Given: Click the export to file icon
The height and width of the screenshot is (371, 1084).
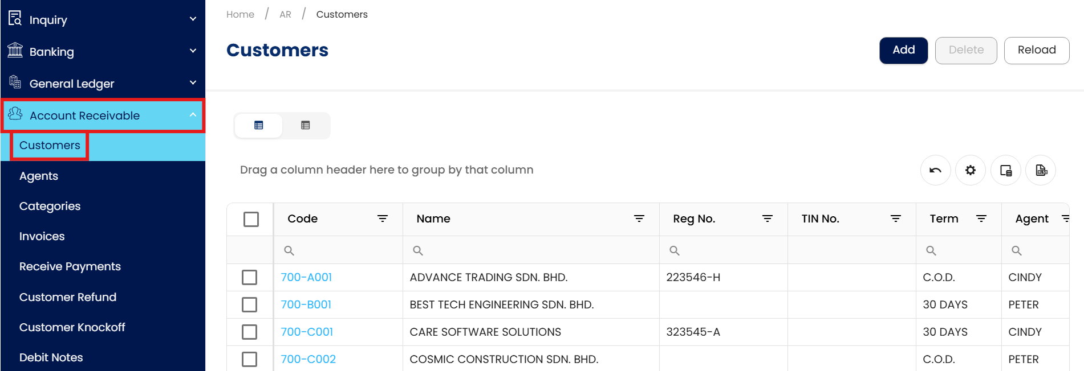Looking at the screenshot, I should [x=1041, y=170].
